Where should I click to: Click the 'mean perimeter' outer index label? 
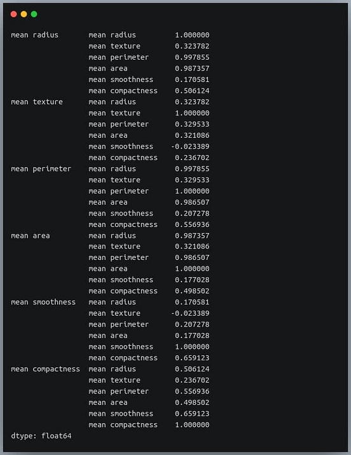pos(41,169)
